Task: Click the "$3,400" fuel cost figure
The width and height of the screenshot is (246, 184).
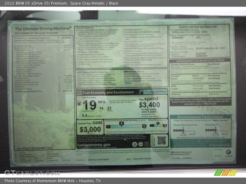Action: [149, 105]
